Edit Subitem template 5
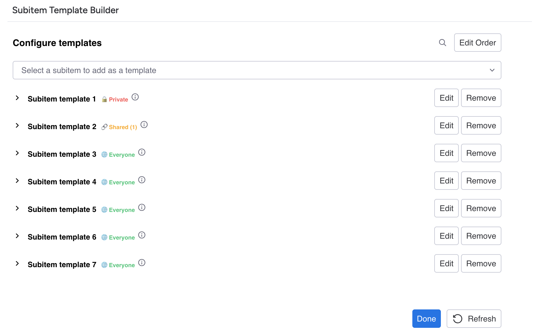The width and height of the screenshot is (540, 333). pos(446,208)
